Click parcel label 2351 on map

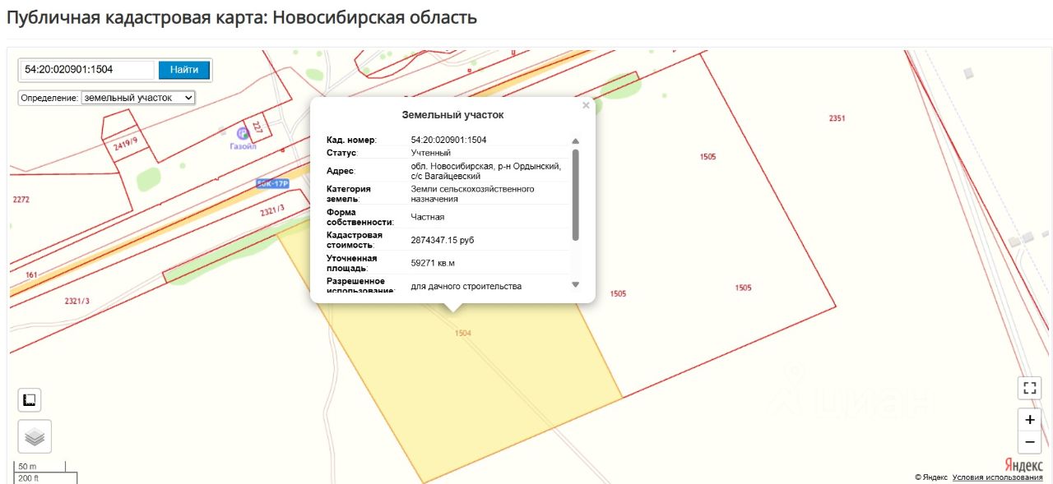837,118
